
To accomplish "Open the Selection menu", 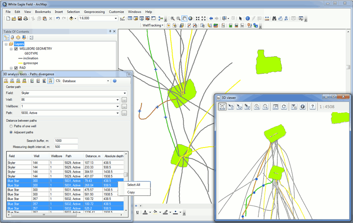I will click(x=73, y=12).
